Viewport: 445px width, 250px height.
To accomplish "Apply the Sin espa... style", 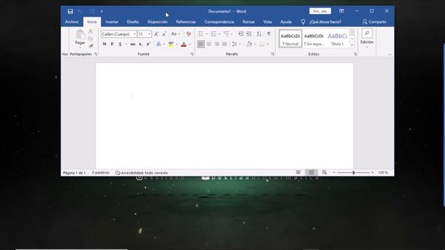I will (x=314, y=39).
